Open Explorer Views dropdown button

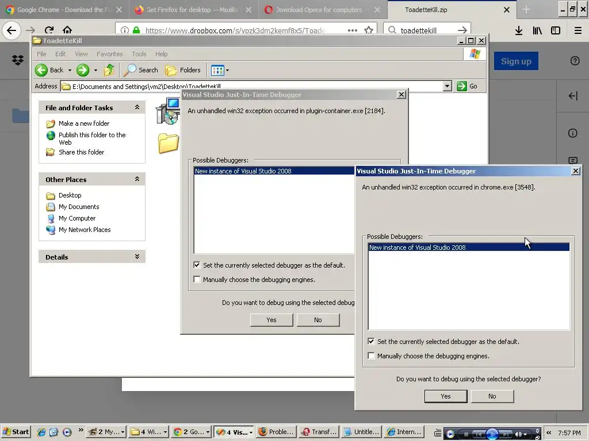[220, 70]
